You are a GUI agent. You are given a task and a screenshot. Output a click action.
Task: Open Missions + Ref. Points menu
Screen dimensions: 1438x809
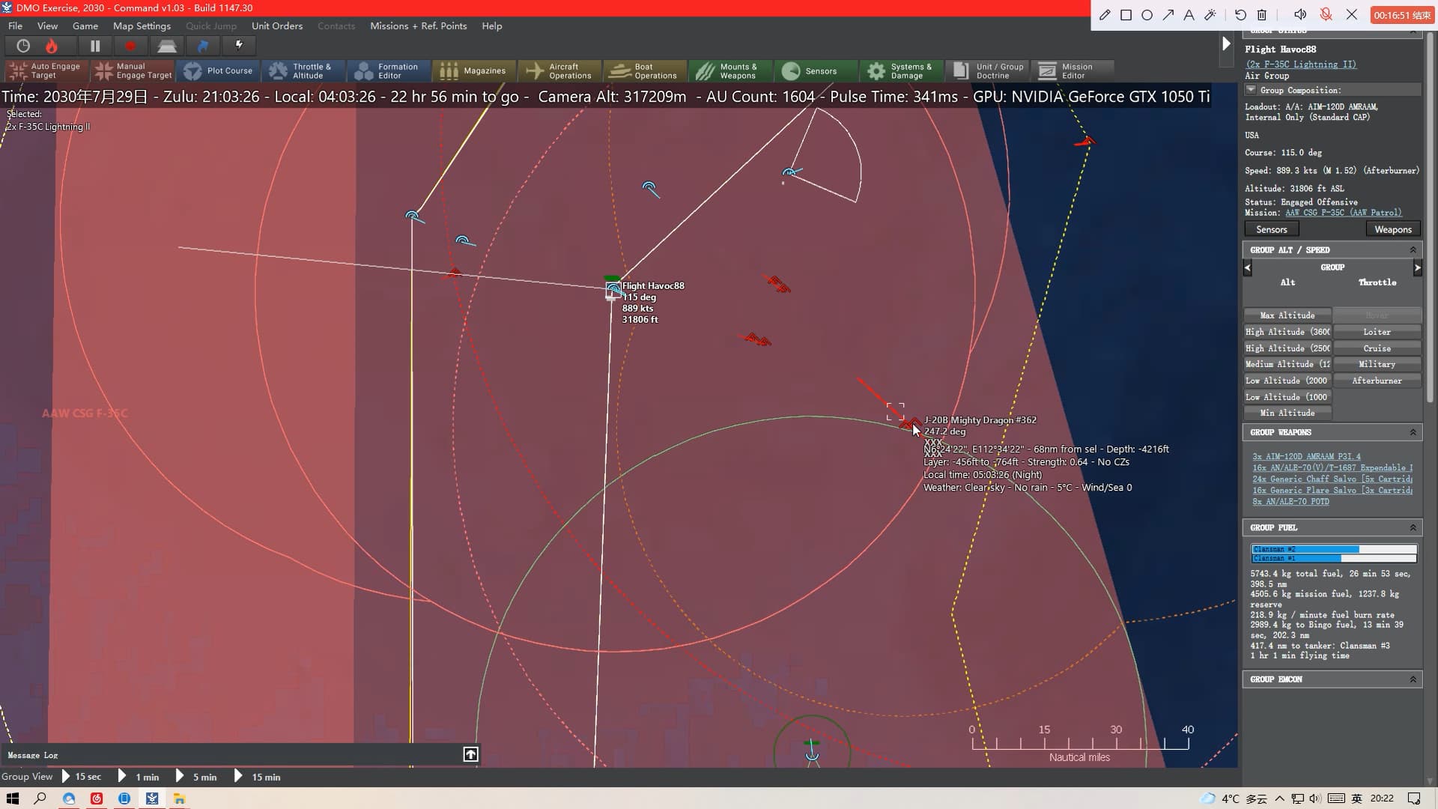click(x=418, y=25)
